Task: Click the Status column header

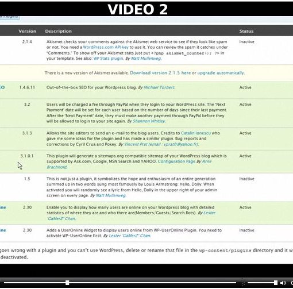Action: [x=246, y=31]
